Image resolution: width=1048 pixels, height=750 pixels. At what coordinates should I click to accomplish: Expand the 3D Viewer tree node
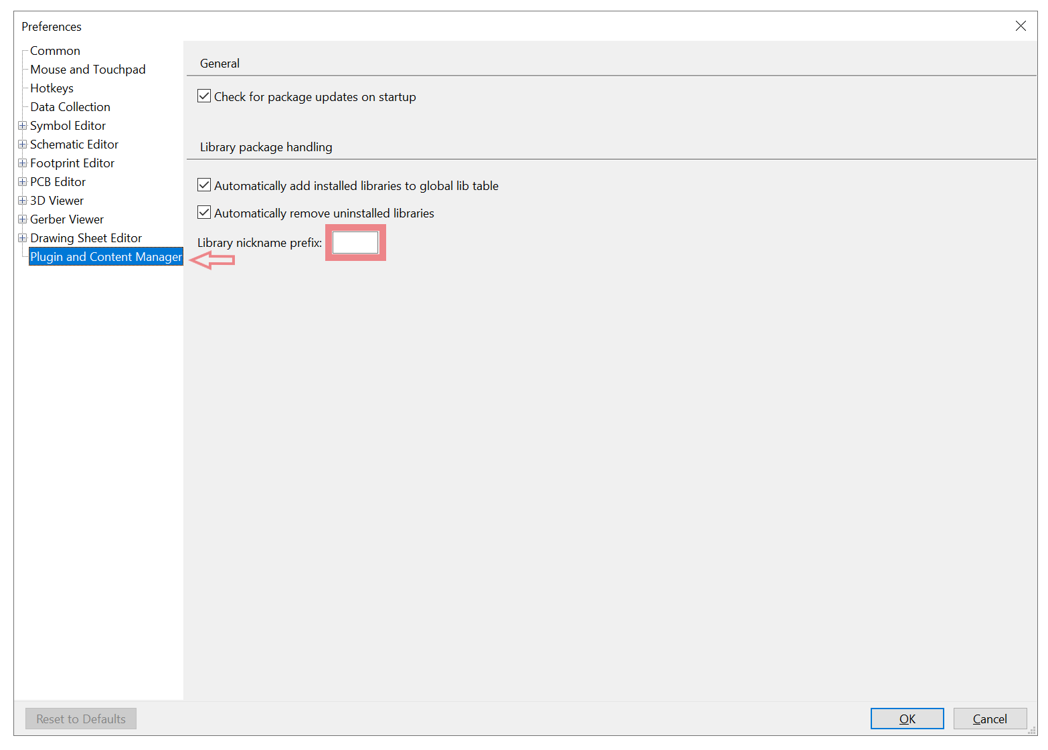coord(23,201)
